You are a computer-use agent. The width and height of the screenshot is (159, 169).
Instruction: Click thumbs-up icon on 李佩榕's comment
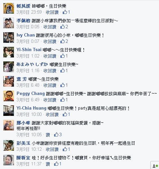click(x=62, y=27)
